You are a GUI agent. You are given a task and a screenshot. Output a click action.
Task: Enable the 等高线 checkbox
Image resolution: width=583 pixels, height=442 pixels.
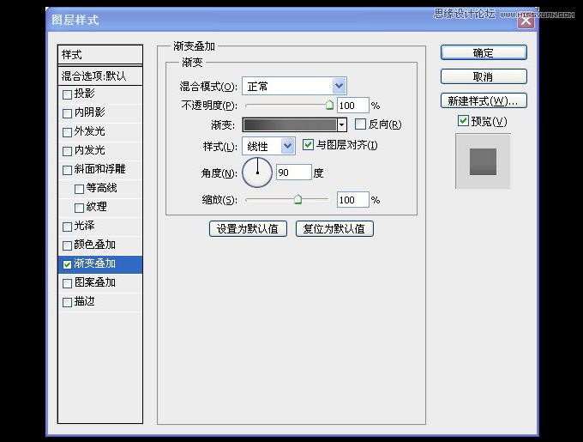tap(79, 190)
